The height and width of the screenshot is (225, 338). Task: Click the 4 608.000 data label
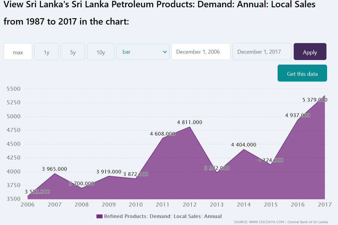pos(163,134)
